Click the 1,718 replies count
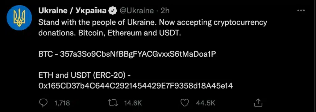This screenshot has height=112, width=316. [62, 103]
